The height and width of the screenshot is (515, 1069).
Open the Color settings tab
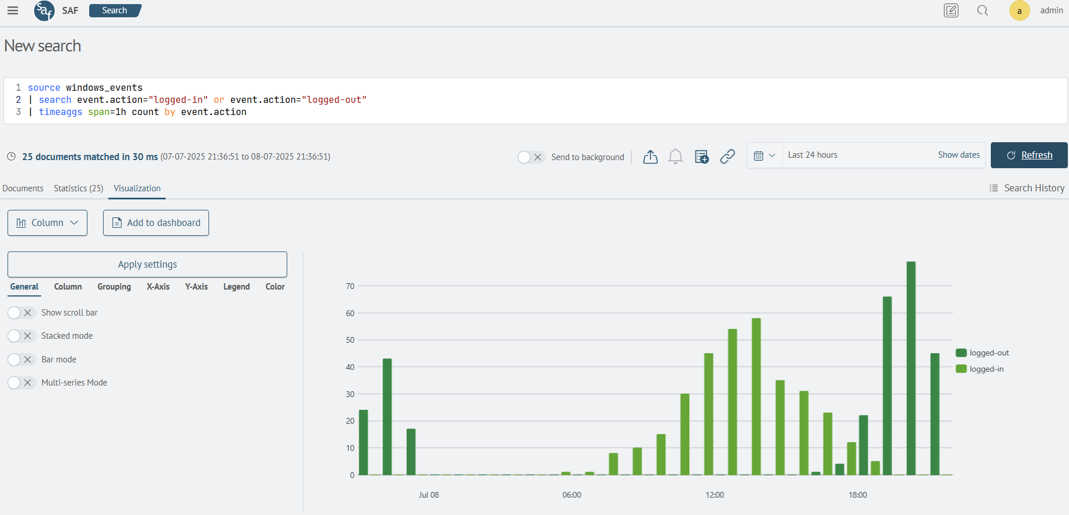pyautogui.click(x=275, y=287)
